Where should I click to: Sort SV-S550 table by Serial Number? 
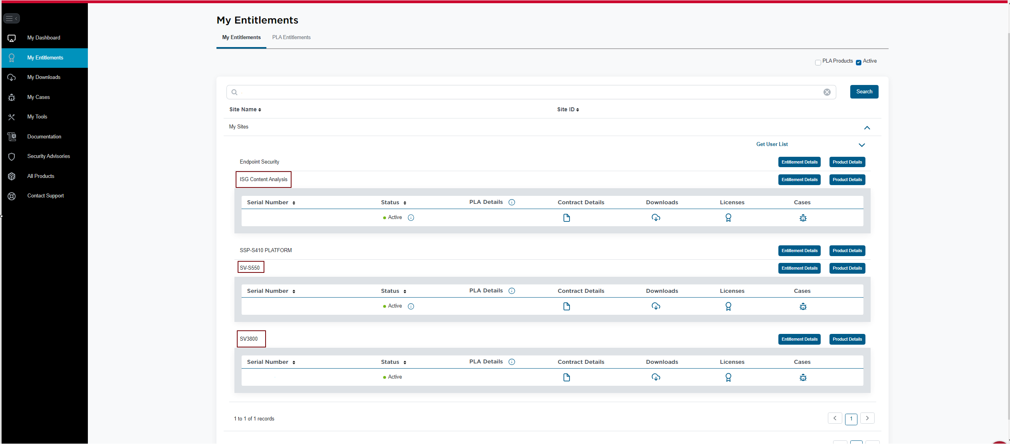[x=294, y=292]
